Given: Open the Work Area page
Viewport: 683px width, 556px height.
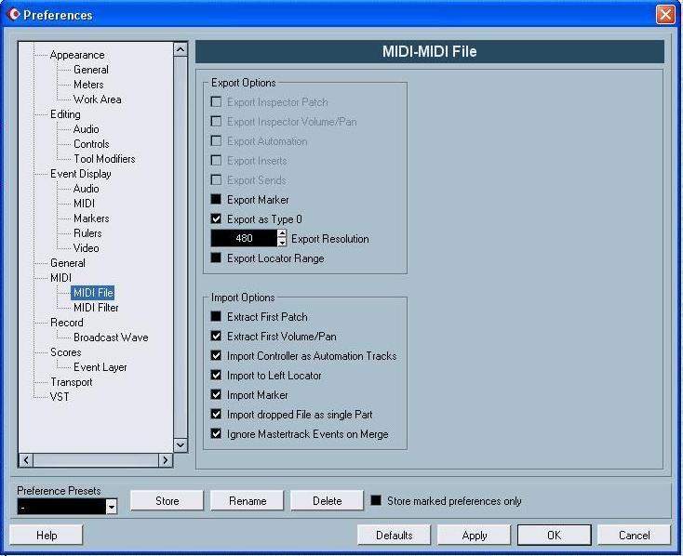Looking at the screenshot, I should click(x=97, y=99).
